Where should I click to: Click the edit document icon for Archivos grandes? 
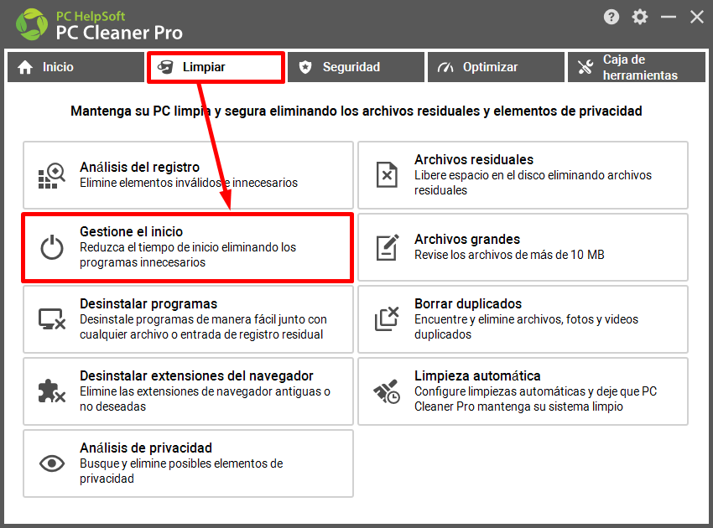pos(388,247)
